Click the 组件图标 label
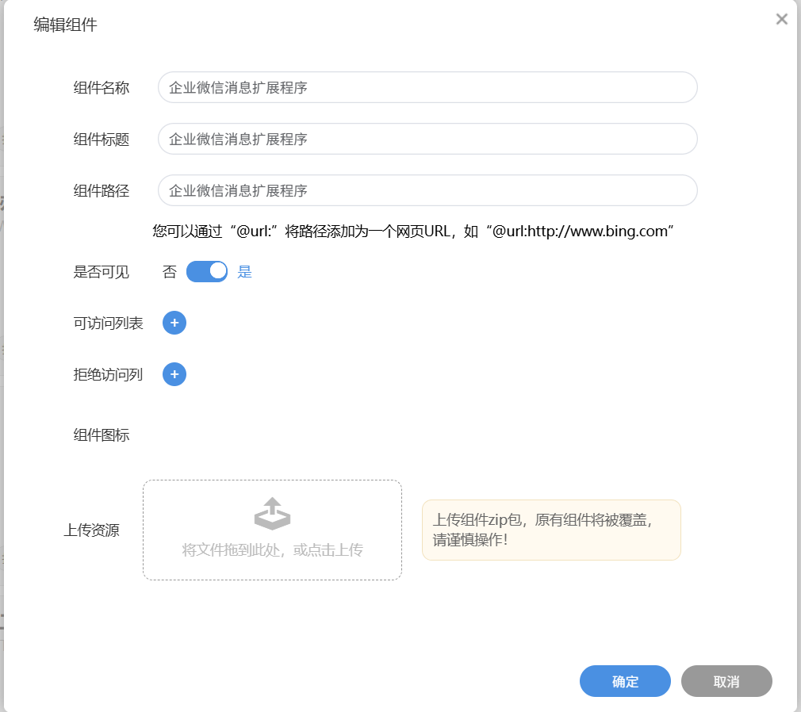The height and width of the screenshot is (712, 801). (102, 435)
